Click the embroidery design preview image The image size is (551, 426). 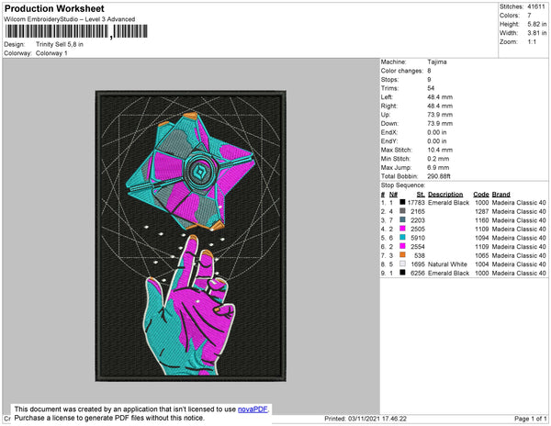click(x=191, y=236)
